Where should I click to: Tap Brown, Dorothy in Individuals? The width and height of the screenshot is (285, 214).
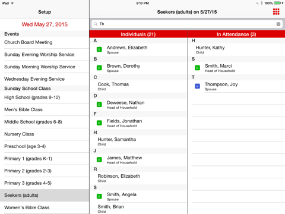pyautogui.click(x=138, y=68)
